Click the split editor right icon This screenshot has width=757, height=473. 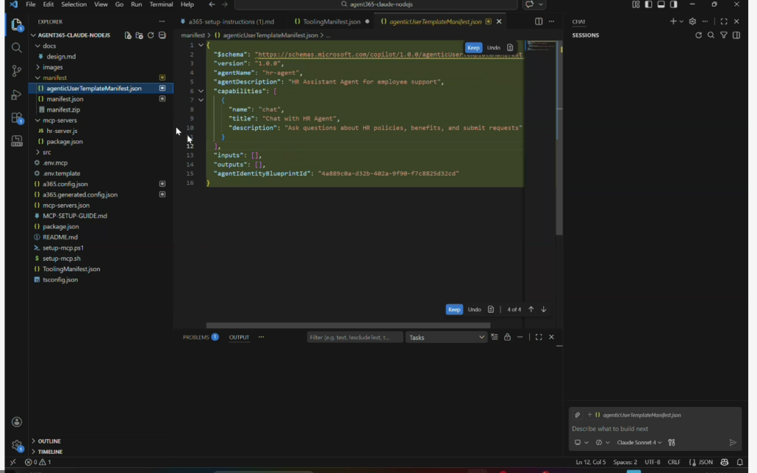point(538,21)
